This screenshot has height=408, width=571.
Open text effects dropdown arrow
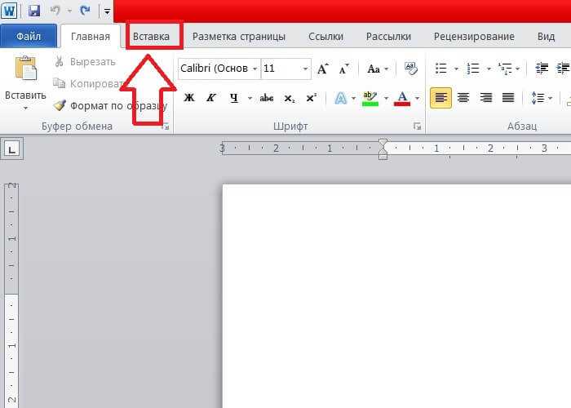tap(353, 98)
